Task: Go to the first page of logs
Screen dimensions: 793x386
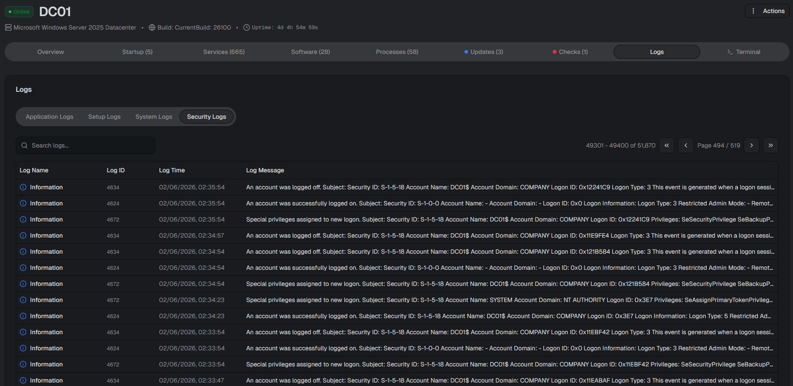Action: coord(667,145)
